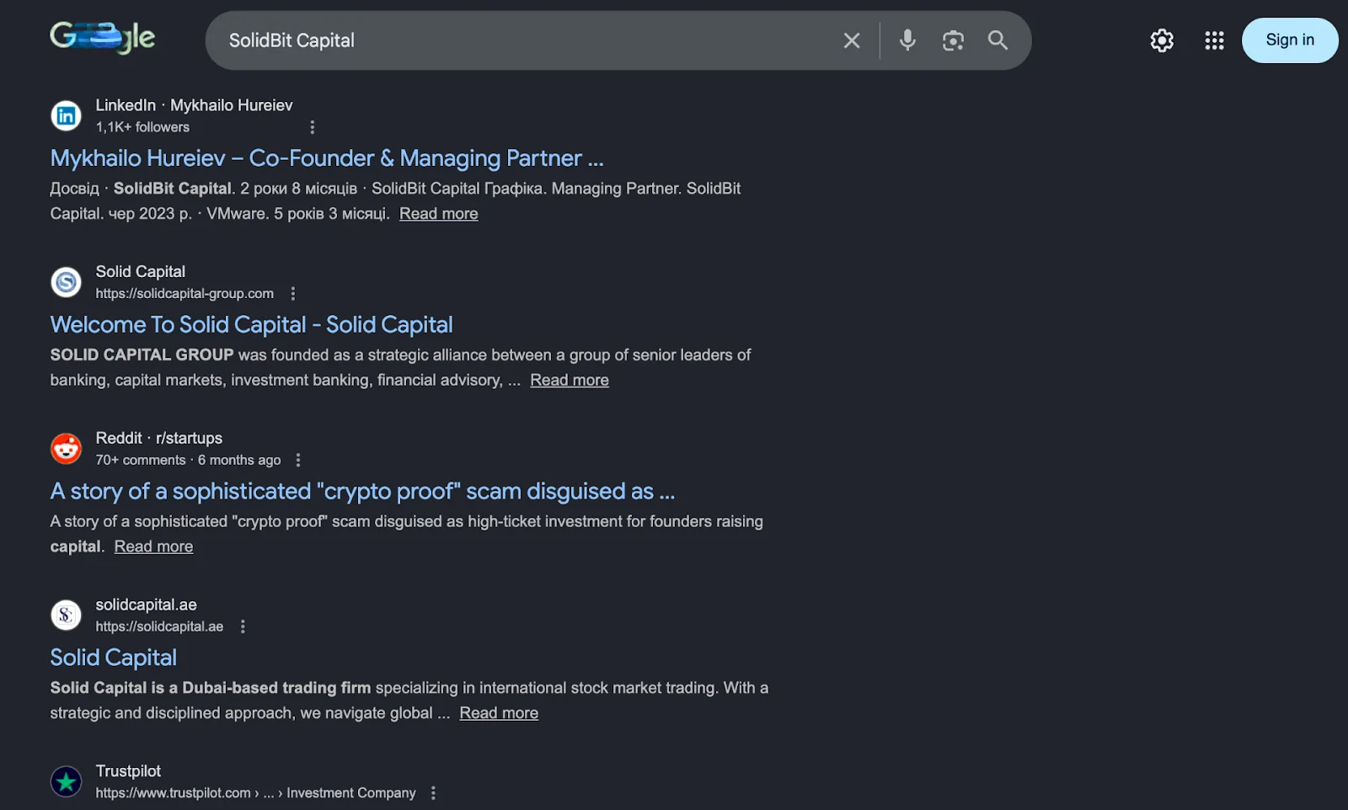Open the 'Welcome To Solid Capital' result link
Screen dimensions: 1348x810
click(251, 324)
